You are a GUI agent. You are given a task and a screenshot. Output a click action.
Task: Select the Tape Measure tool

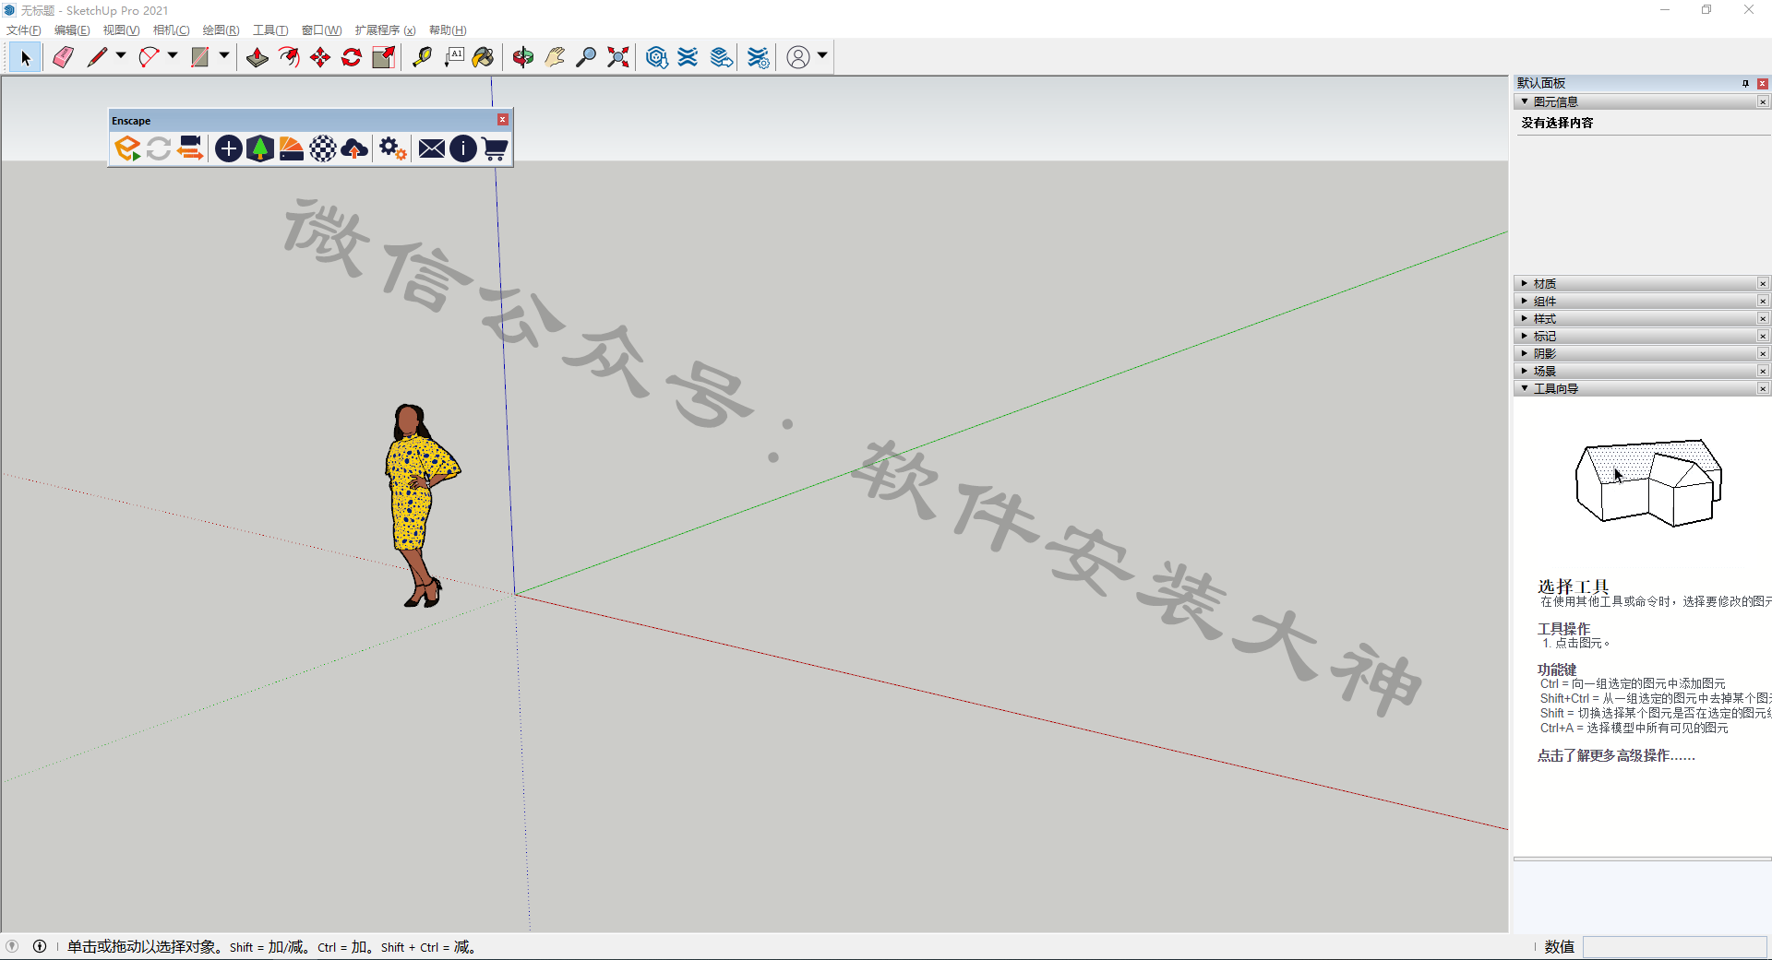tap(422, 57)
